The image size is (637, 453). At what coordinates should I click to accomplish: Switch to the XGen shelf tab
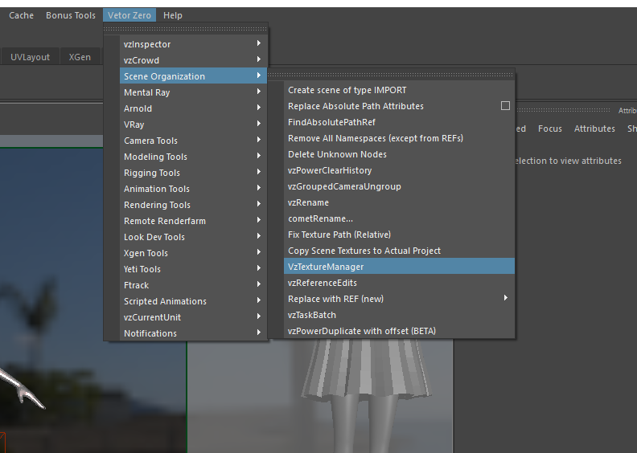[80, 57]
